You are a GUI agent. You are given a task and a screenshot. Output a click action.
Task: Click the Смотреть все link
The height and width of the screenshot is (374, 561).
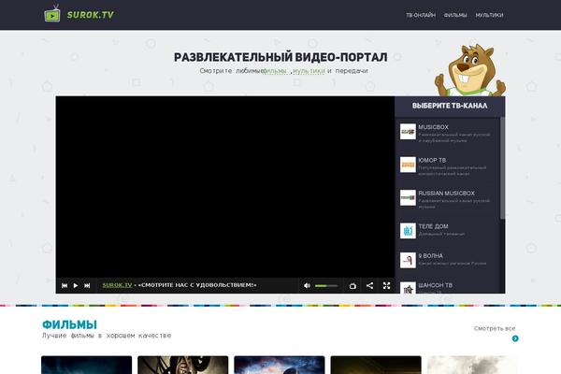[495, 328]
